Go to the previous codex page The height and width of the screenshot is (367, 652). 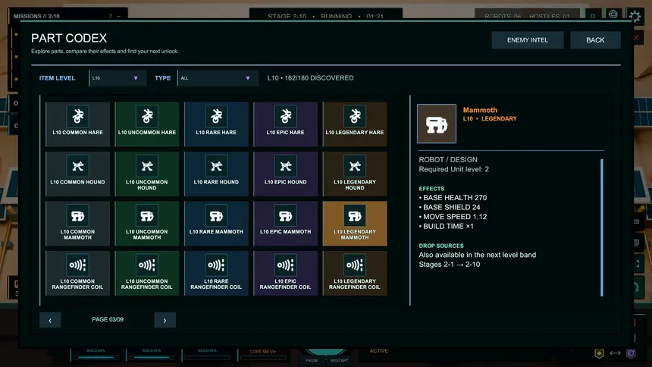point(50,320)
